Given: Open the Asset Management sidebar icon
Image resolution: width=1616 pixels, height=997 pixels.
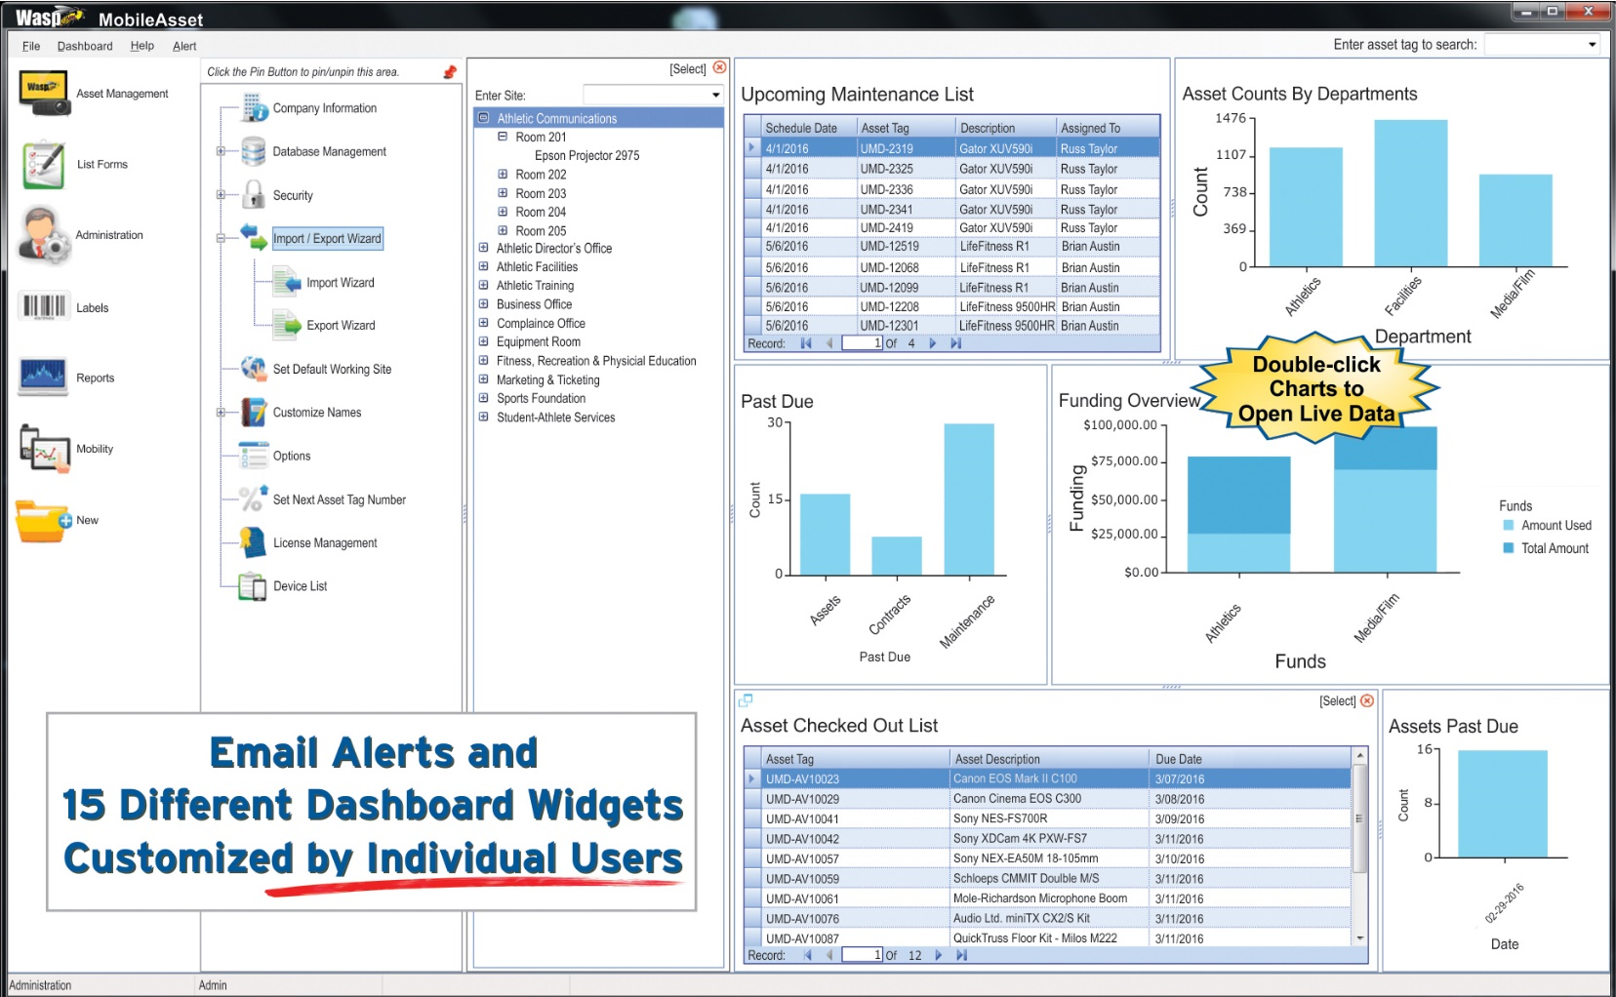Looking at the screenshot, I should tap(44, 94).
